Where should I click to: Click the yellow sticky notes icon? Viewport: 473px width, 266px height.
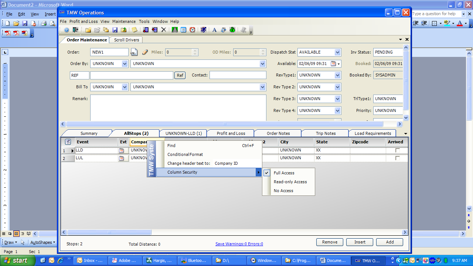tap(135, 30)
